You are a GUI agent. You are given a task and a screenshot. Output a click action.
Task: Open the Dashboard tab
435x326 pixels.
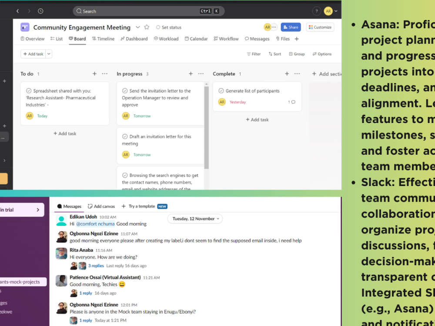coord(134,39)
